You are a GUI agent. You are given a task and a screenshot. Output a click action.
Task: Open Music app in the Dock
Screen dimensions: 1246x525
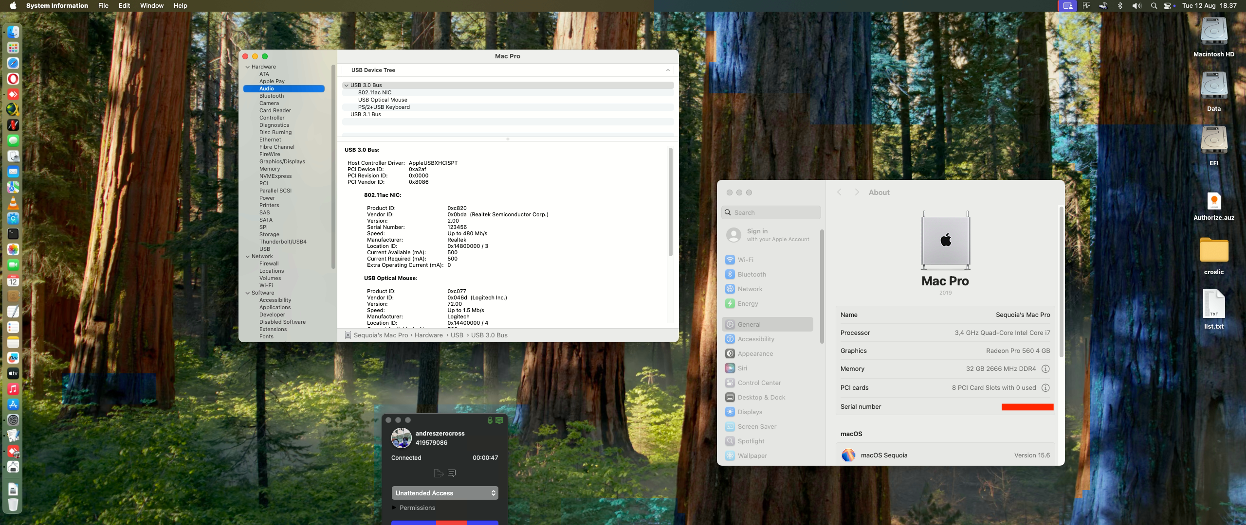tap(13, 389)
